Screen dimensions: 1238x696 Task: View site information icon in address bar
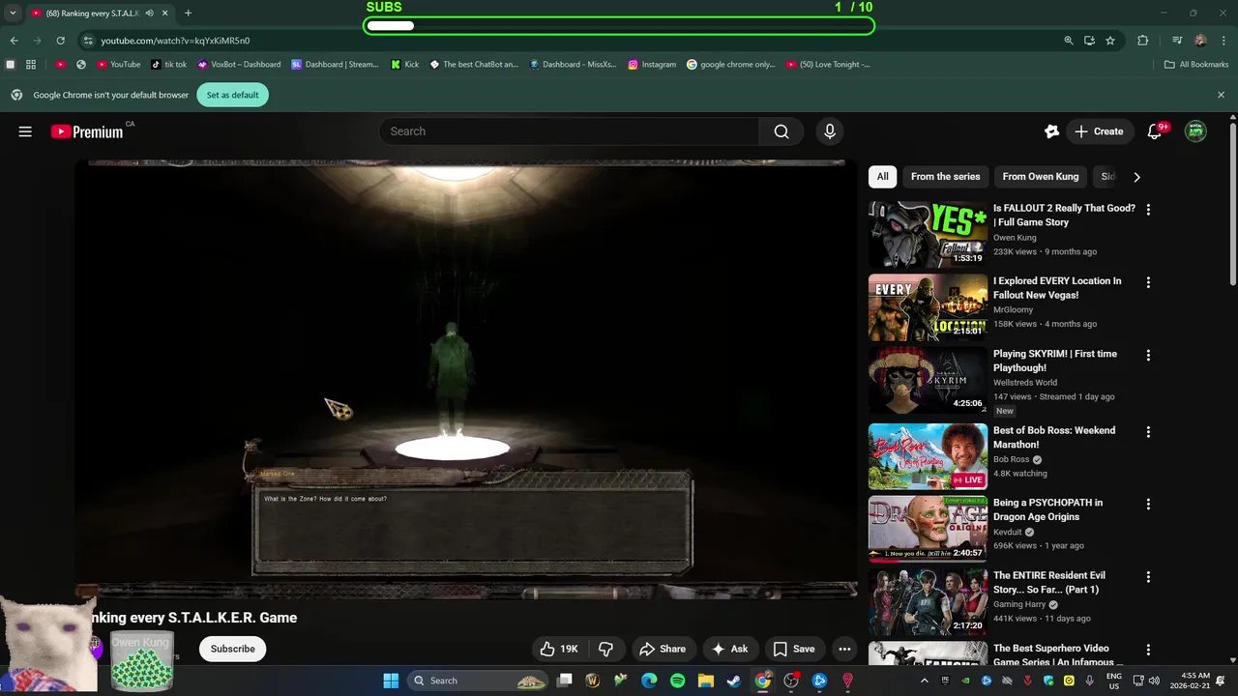coord(88,41)
